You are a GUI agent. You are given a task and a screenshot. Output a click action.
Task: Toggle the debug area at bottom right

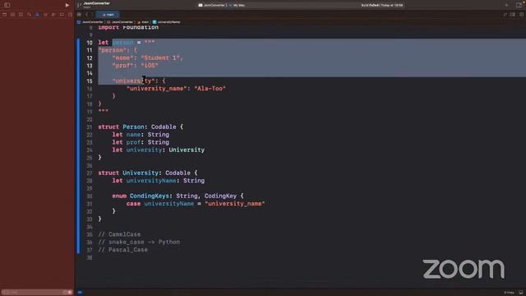tap(520, 293)
